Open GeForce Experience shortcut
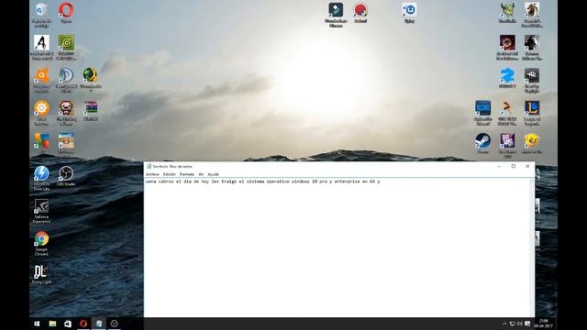The height and width of the screenshot is (330, 587). click(x=41, y=211)
